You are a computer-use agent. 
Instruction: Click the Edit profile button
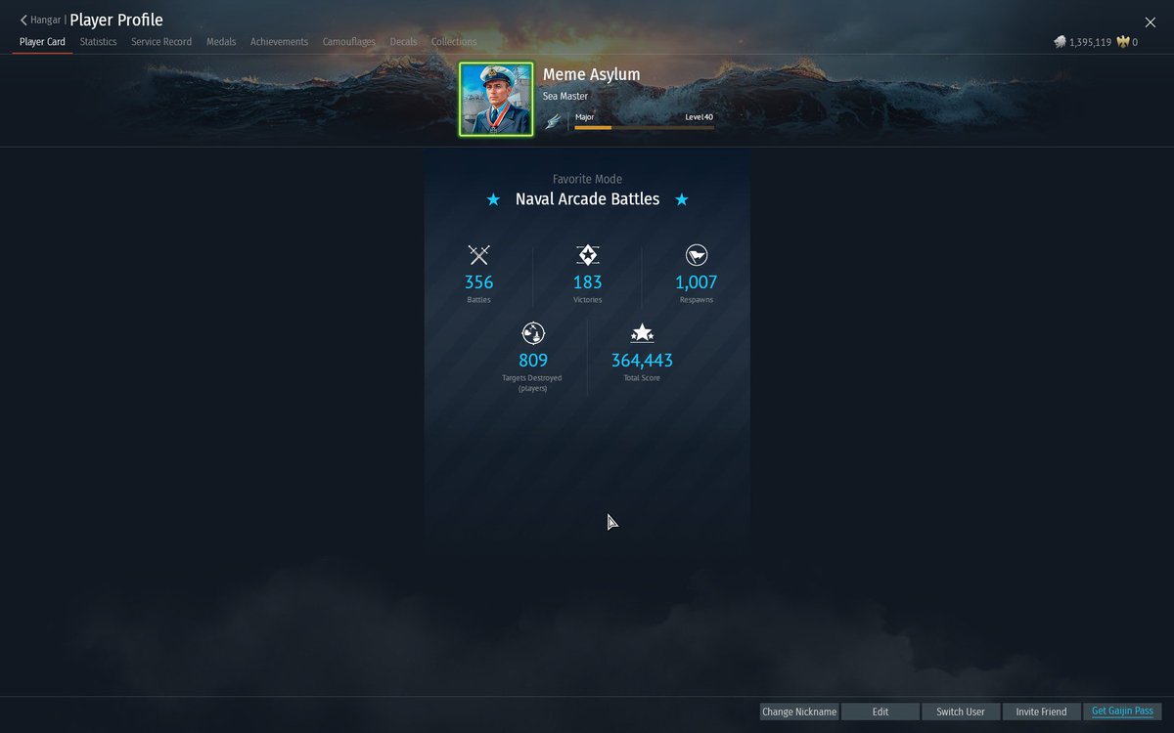880,711
